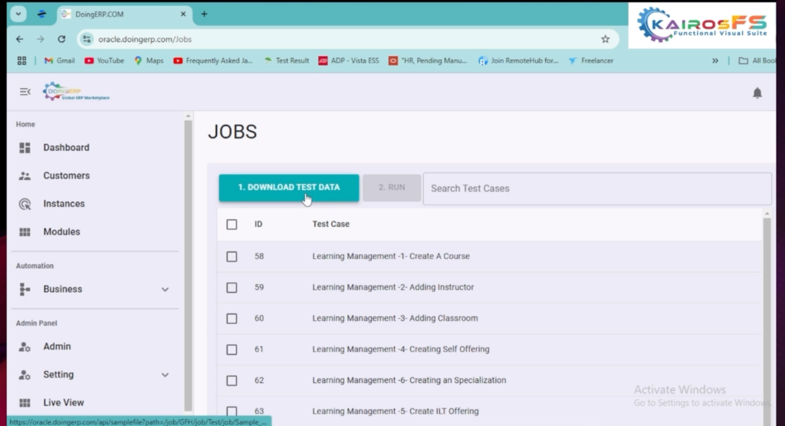The image size is (785, 426).
Task: Click the Download Test Data button
Action: pyautogui.click(x=288, y=188)
